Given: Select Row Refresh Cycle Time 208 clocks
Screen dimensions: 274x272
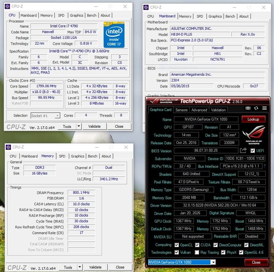Looking at the screenshot, I should (x=81, y=227).
